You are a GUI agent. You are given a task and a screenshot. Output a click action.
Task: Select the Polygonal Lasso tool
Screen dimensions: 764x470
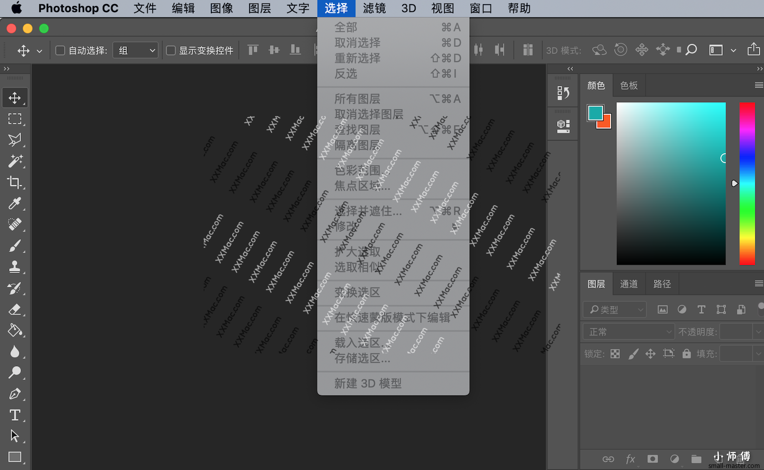pyautogui.click(x=15, y=140)
